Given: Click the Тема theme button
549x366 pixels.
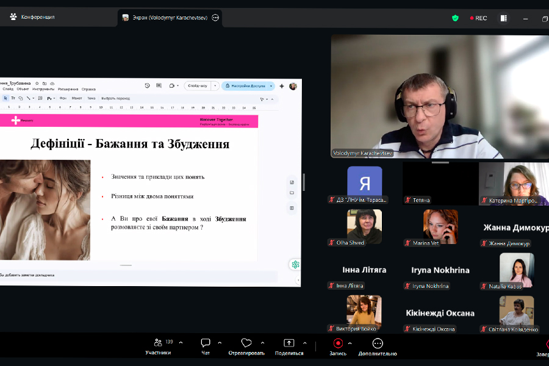Looking at the screenshot, I should coord(91,98).
